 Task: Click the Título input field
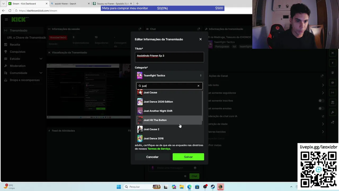pyautogui.click(x=169, y=57)
